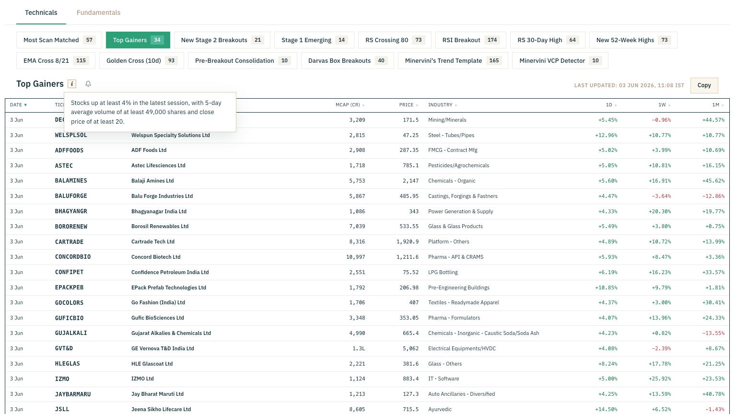Select Minervini VCP Detector scan
The image size is (737, 414).
tap(560, 61)
